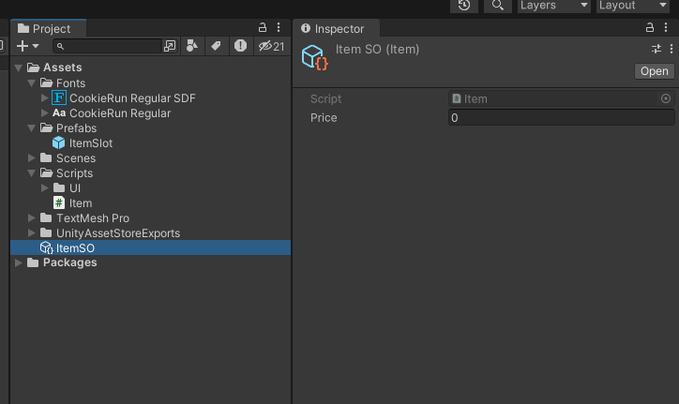Expand CookieRun Regular SDF asset
679x404 pixels.
click(45, 97)
